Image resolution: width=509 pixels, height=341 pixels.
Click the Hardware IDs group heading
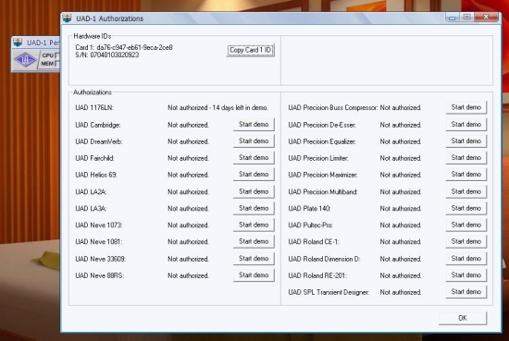93,36
